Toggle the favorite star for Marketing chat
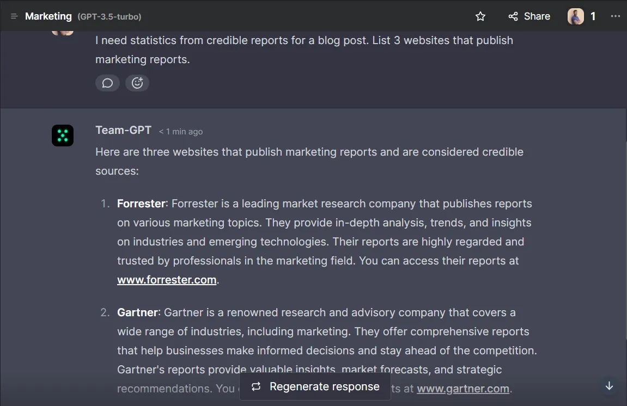 480,16
